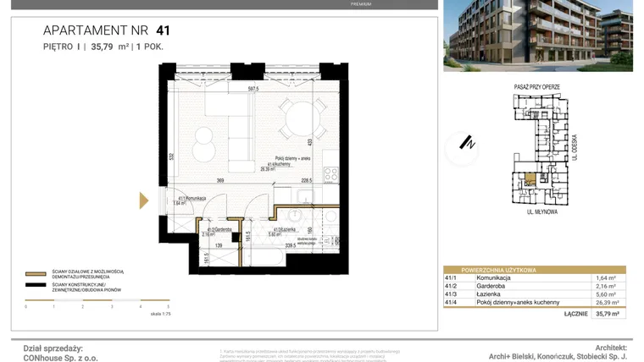The width and height of the screenshot is (644, 362).
Task: Select the 'APARTAMENT NR 41' heading
Action: (x=107, y=30)
